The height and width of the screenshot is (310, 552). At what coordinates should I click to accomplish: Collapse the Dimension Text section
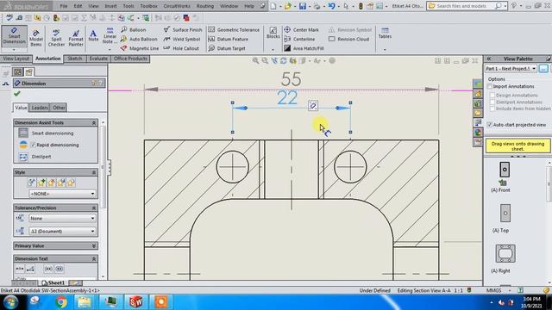click(x=94, y=258)
